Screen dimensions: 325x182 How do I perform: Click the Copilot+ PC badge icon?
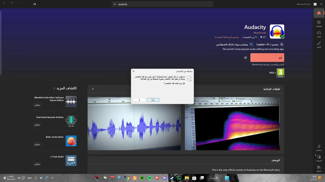[282, 44]
